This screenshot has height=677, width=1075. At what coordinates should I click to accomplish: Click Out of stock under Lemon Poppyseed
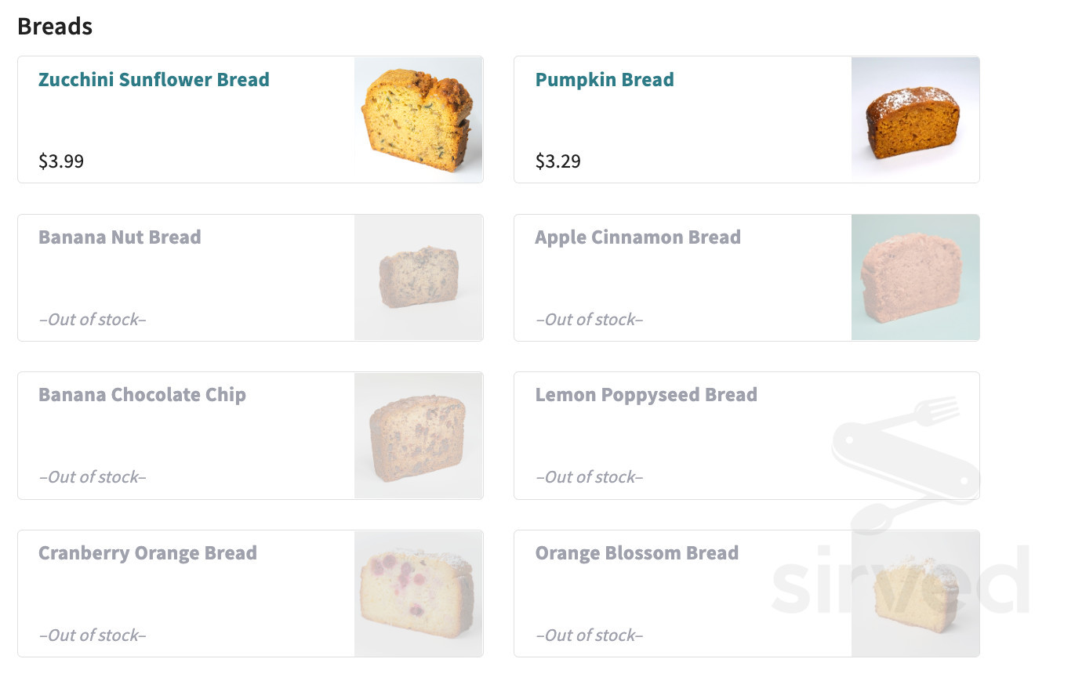pyautogui.click(x=590, y=477)
